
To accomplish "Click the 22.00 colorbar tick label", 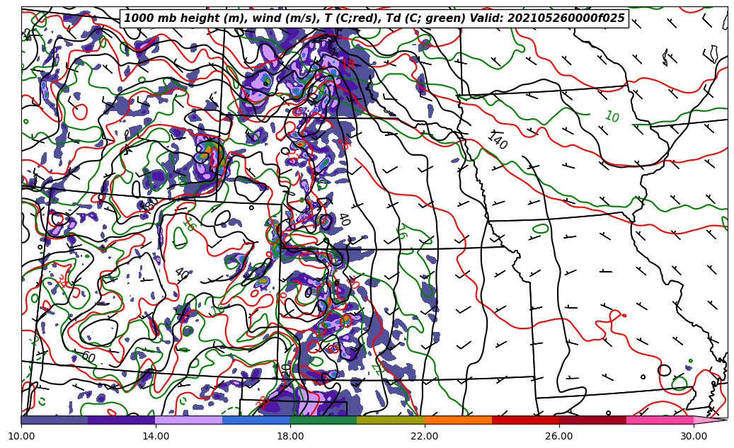I will tap(425, 436).
